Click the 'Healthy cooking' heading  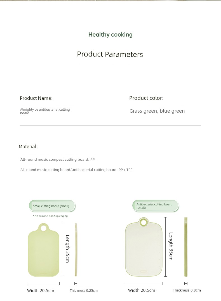(110, 35)
